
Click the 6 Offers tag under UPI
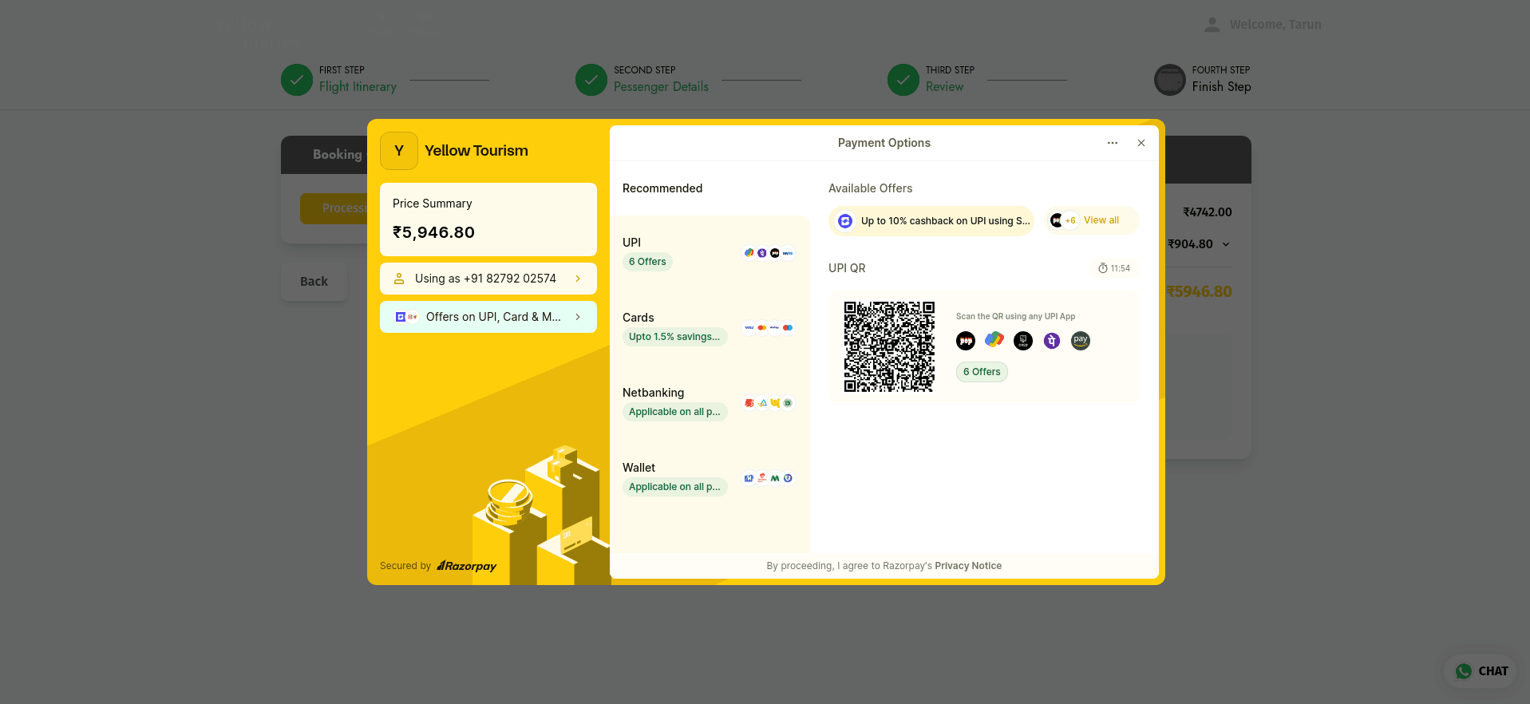647,262
